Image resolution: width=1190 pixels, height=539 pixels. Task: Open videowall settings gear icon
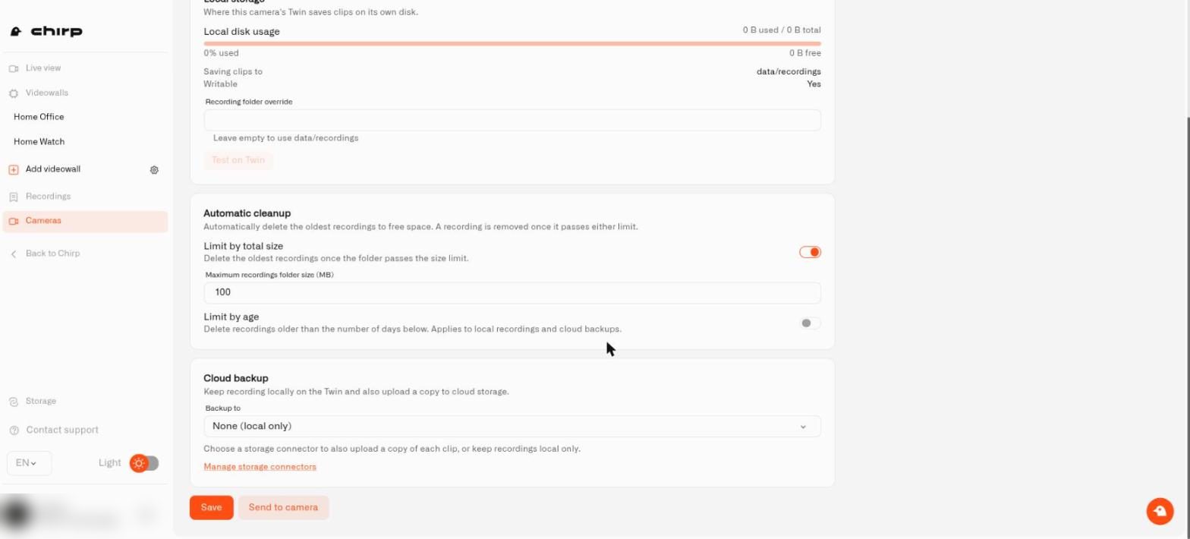tap(154, 170)
